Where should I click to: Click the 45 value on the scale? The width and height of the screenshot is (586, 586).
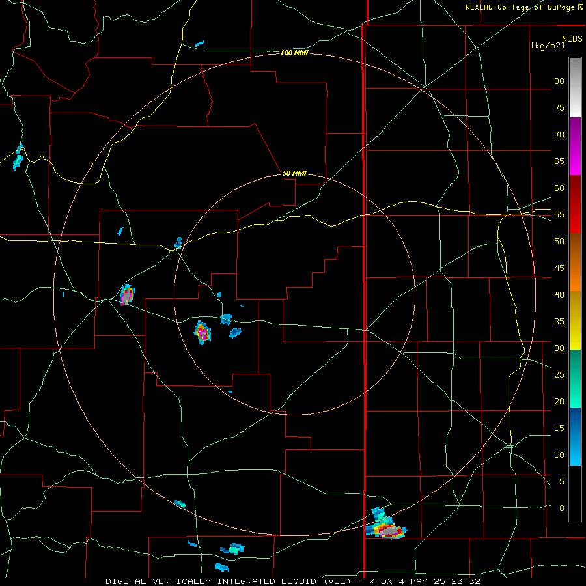[x=559, y=268]
